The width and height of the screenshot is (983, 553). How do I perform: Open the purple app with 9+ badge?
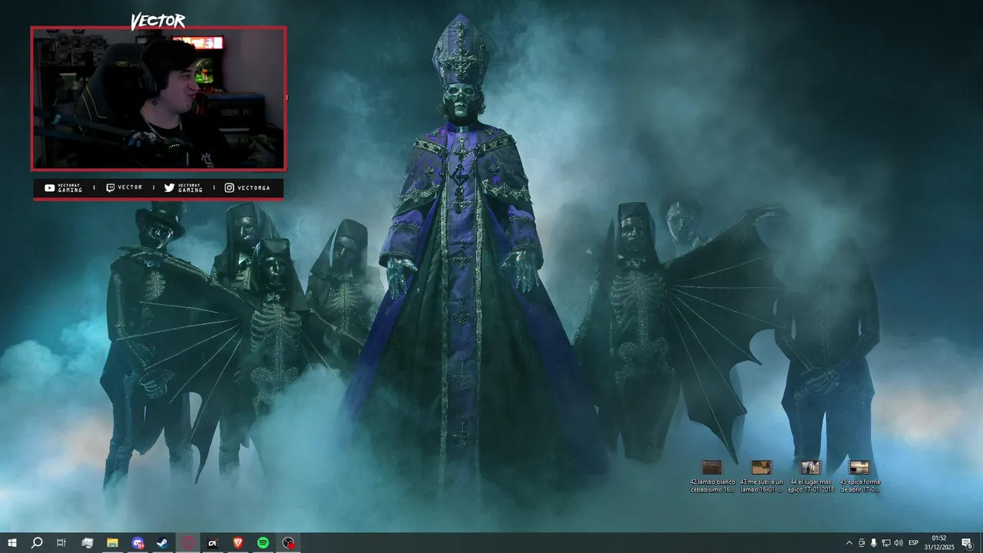point(137,543)
